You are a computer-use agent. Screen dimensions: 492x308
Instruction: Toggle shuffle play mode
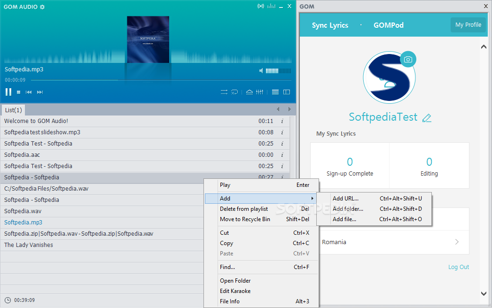pos(224,92)
